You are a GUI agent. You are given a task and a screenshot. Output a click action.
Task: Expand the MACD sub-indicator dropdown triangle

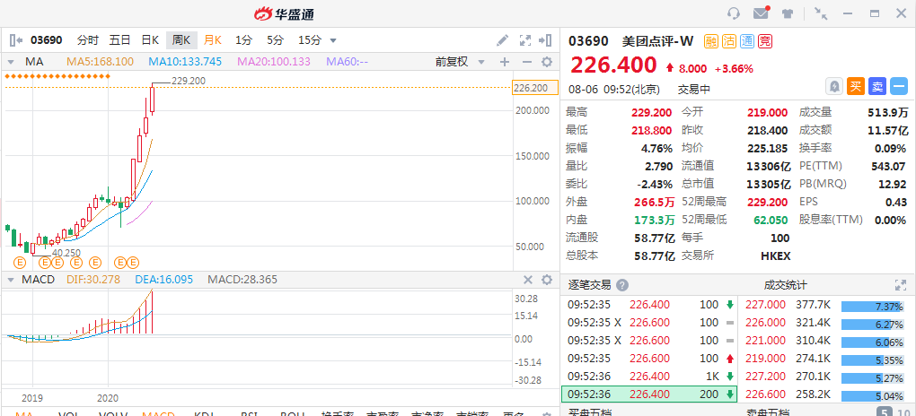click(x=11, y=280)
